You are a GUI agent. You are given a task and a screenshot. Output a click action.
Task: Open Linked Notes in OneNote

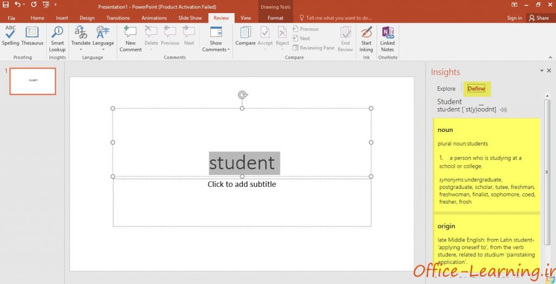click(x=387, y=39)
